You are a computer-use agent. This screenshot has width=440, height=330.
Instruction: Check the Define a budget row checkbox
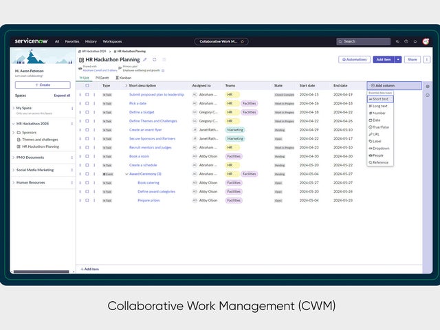tap(87, 112)
